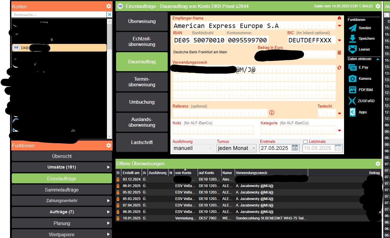Click the Referenz info icon
The width and height of the screenshot is (390, 238).
[x=272, y=113]
